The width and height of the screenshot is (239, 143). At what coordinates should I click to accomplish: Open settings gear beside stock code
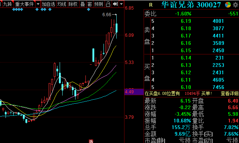[236, 5]
